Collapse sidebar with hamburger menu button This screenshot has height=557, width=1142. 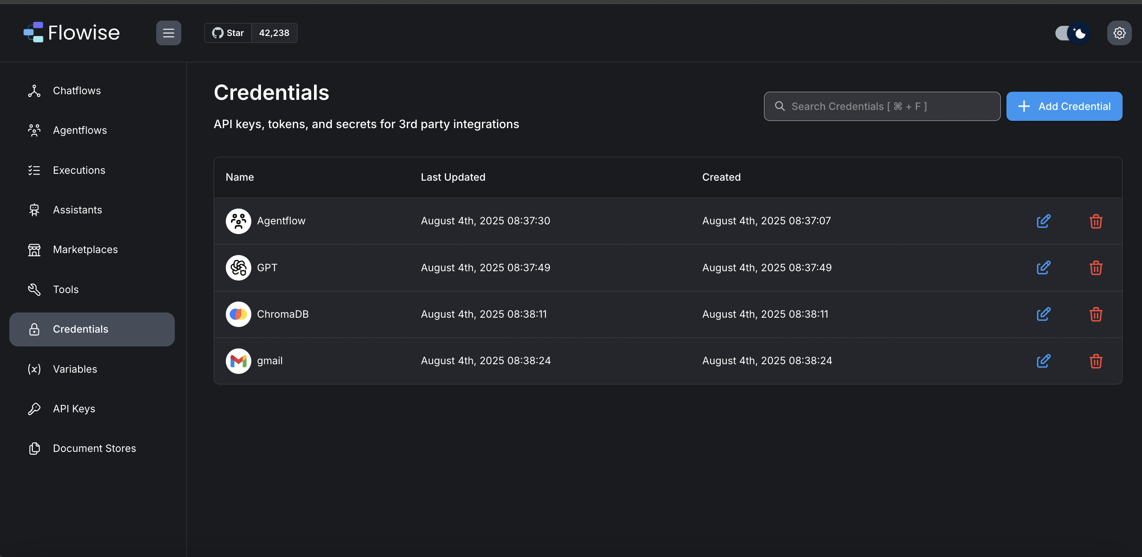click(168, 33)
